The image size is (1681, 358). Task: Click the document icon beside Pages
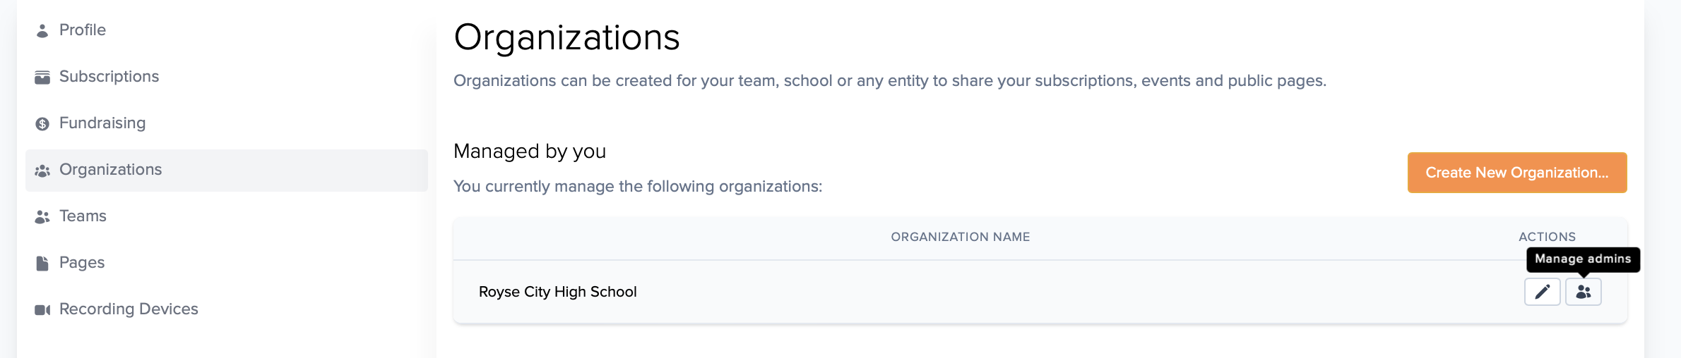(42, 263)
